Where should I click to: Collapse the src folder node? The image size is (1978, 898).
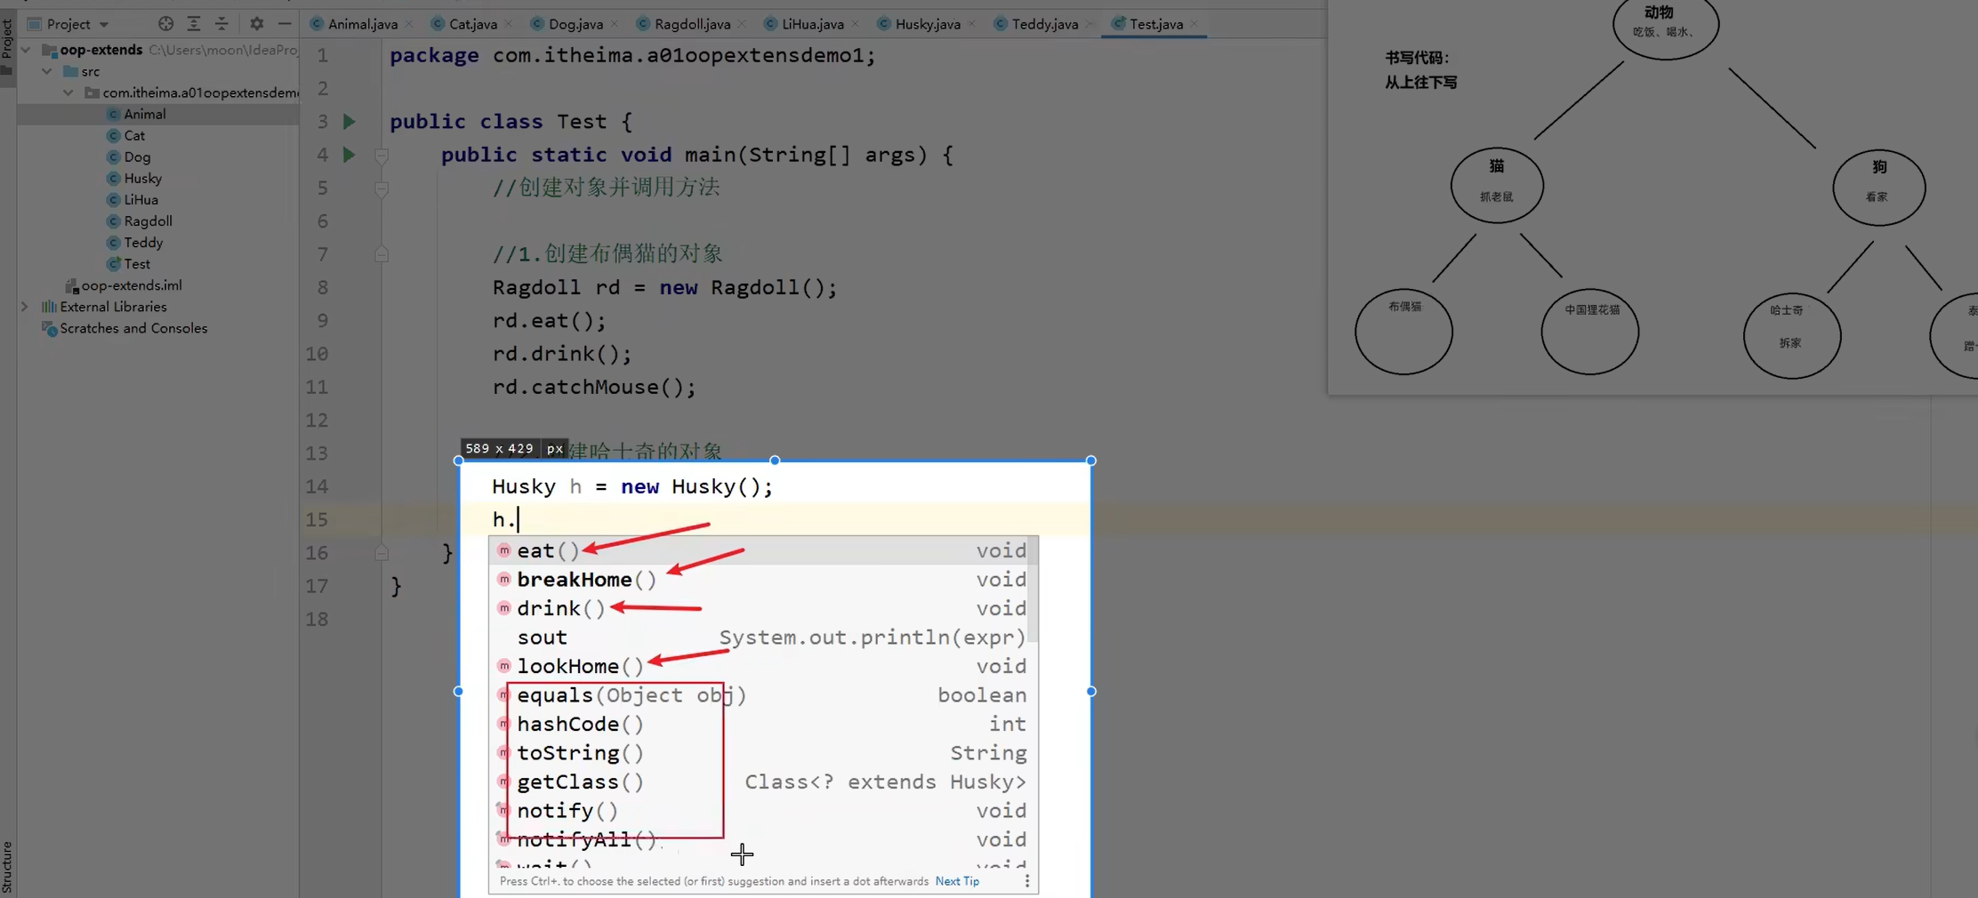point(46,71)
